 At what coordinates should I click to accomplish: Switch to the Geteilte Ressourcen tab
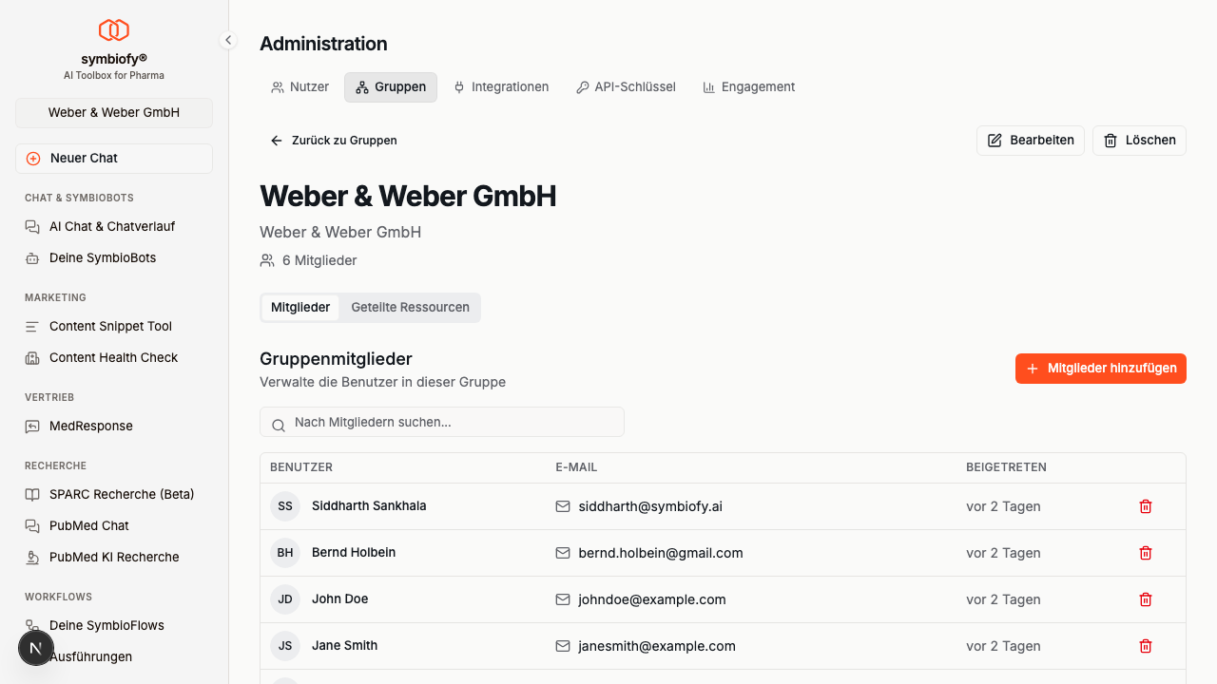point(410,307)
